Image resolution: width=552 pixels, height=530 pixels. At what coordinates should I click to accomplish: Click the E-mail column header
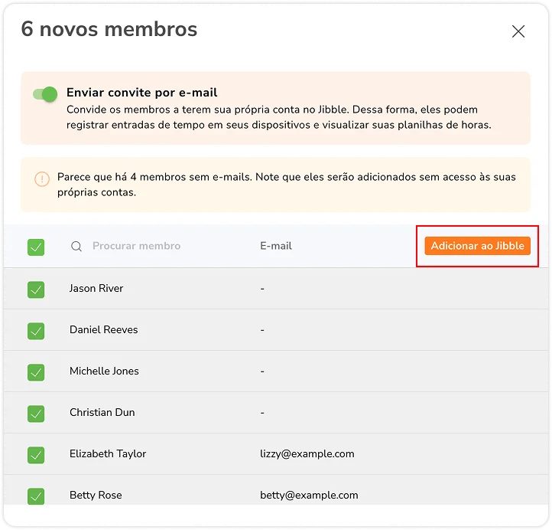pos(276,247)
